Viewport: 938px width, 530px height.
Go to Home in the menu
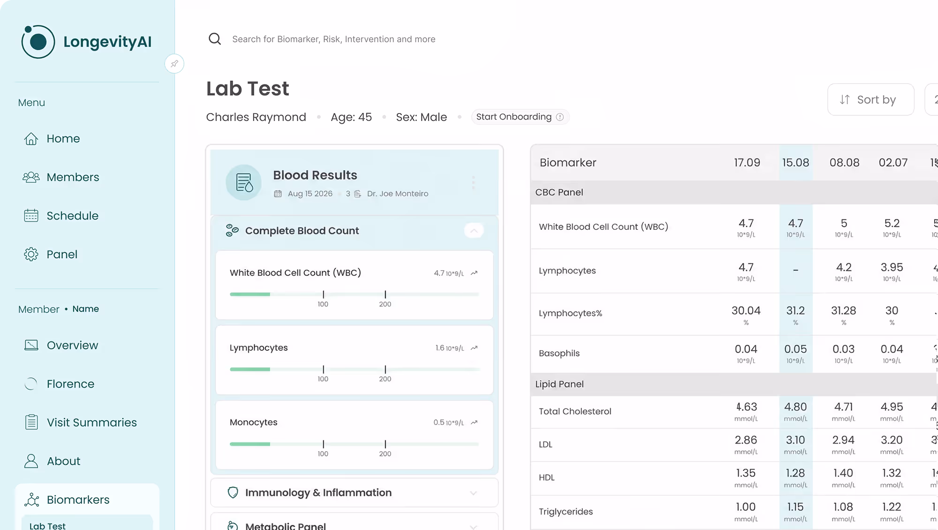[63, 139]
